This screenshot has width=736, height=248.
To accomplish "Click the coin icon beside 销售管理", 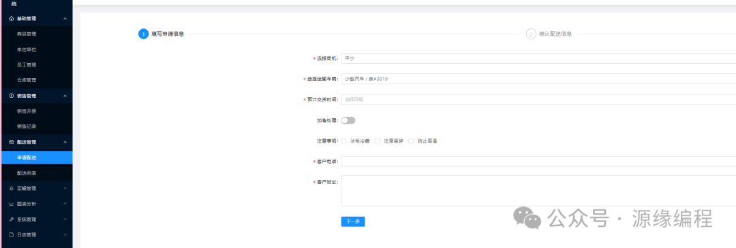I will (12, 96).
